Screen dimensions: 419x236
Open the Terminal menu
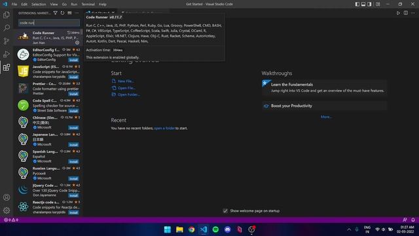88,5
